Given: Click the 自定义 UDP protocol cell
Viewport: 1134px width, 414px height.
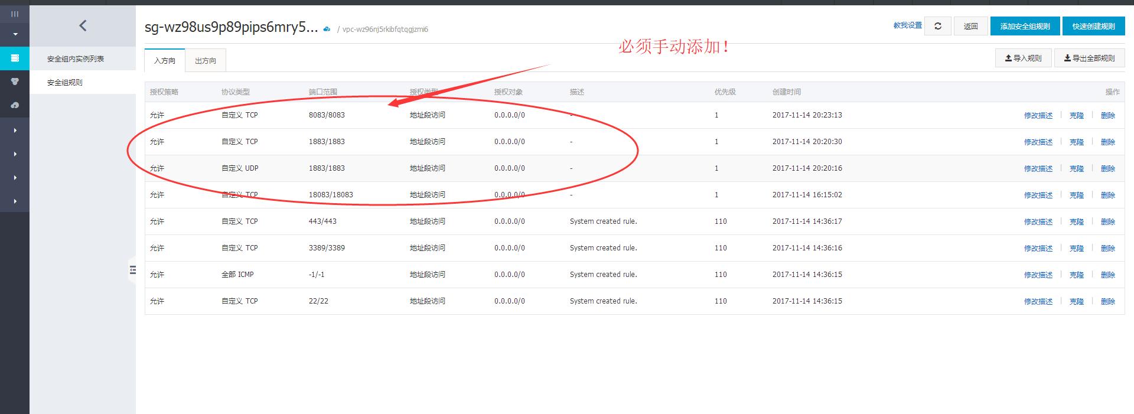Looking at the screenshot, I should tap(240, 168).
